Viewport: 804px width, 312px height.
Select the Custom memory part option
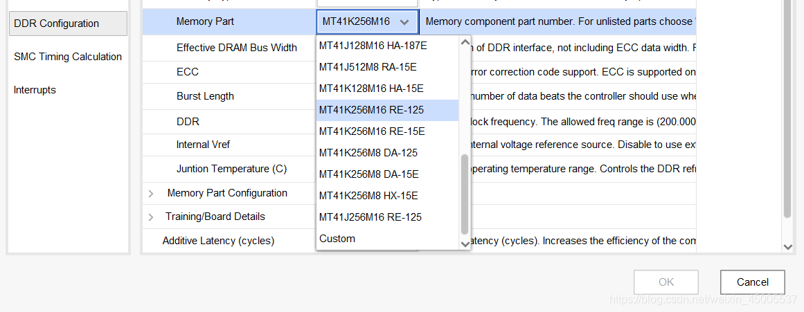(x=337, y=239)
